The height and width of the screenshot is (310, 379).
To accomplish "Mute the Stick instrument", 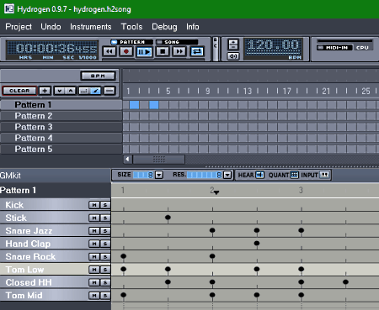I will [x=94, y=218].
